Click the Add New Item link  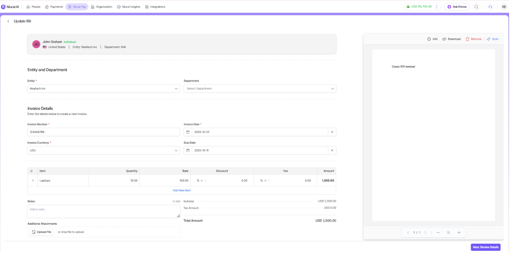click(x=182, y=191)
